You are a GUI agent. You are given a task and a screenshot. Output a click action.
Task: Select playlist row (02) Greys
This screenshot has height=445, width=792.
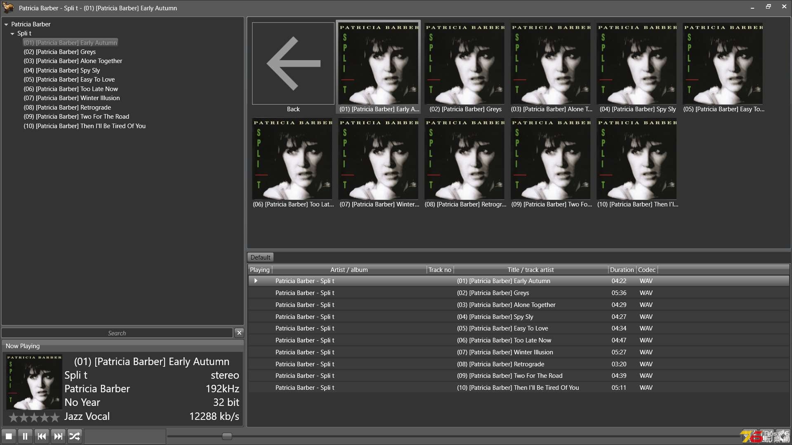[x=519, y=293]
